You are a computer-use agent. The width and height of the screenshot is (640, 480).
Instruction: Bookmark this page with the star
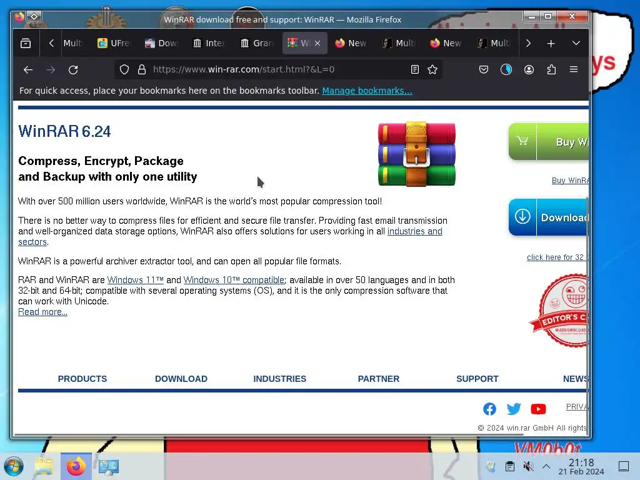click(x=432, y=70)
